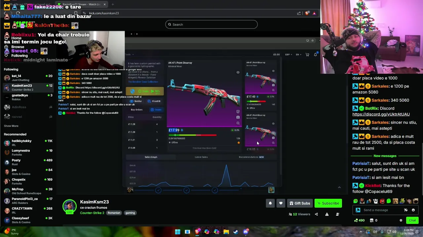The width and height of the screenshot is (423, 237).
Task: Open McFrop Old School RuneScape channel
Action: 28,191
